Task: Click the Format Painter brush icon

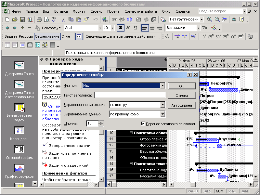Action: [86, 19]
